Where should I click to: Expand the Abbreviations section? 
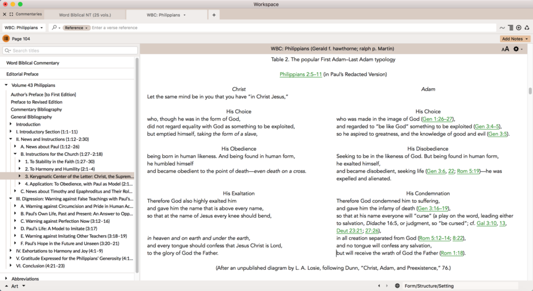[6, 279]
